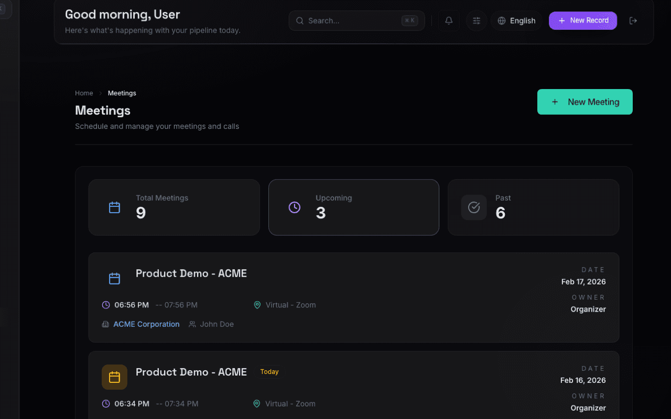The height and width of the screenshot is (419, 671).
Task: Open the English language selector
Action: click(x=516, y=20)
